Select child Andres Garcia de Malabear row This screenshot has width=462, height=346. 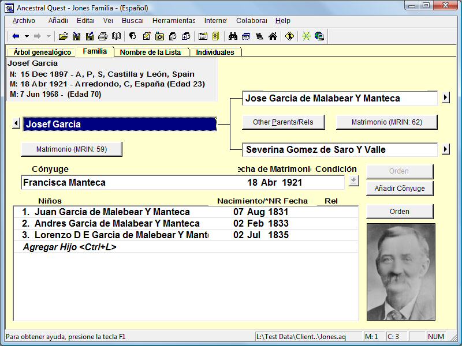pyautogui.click(x=115, y=224)
